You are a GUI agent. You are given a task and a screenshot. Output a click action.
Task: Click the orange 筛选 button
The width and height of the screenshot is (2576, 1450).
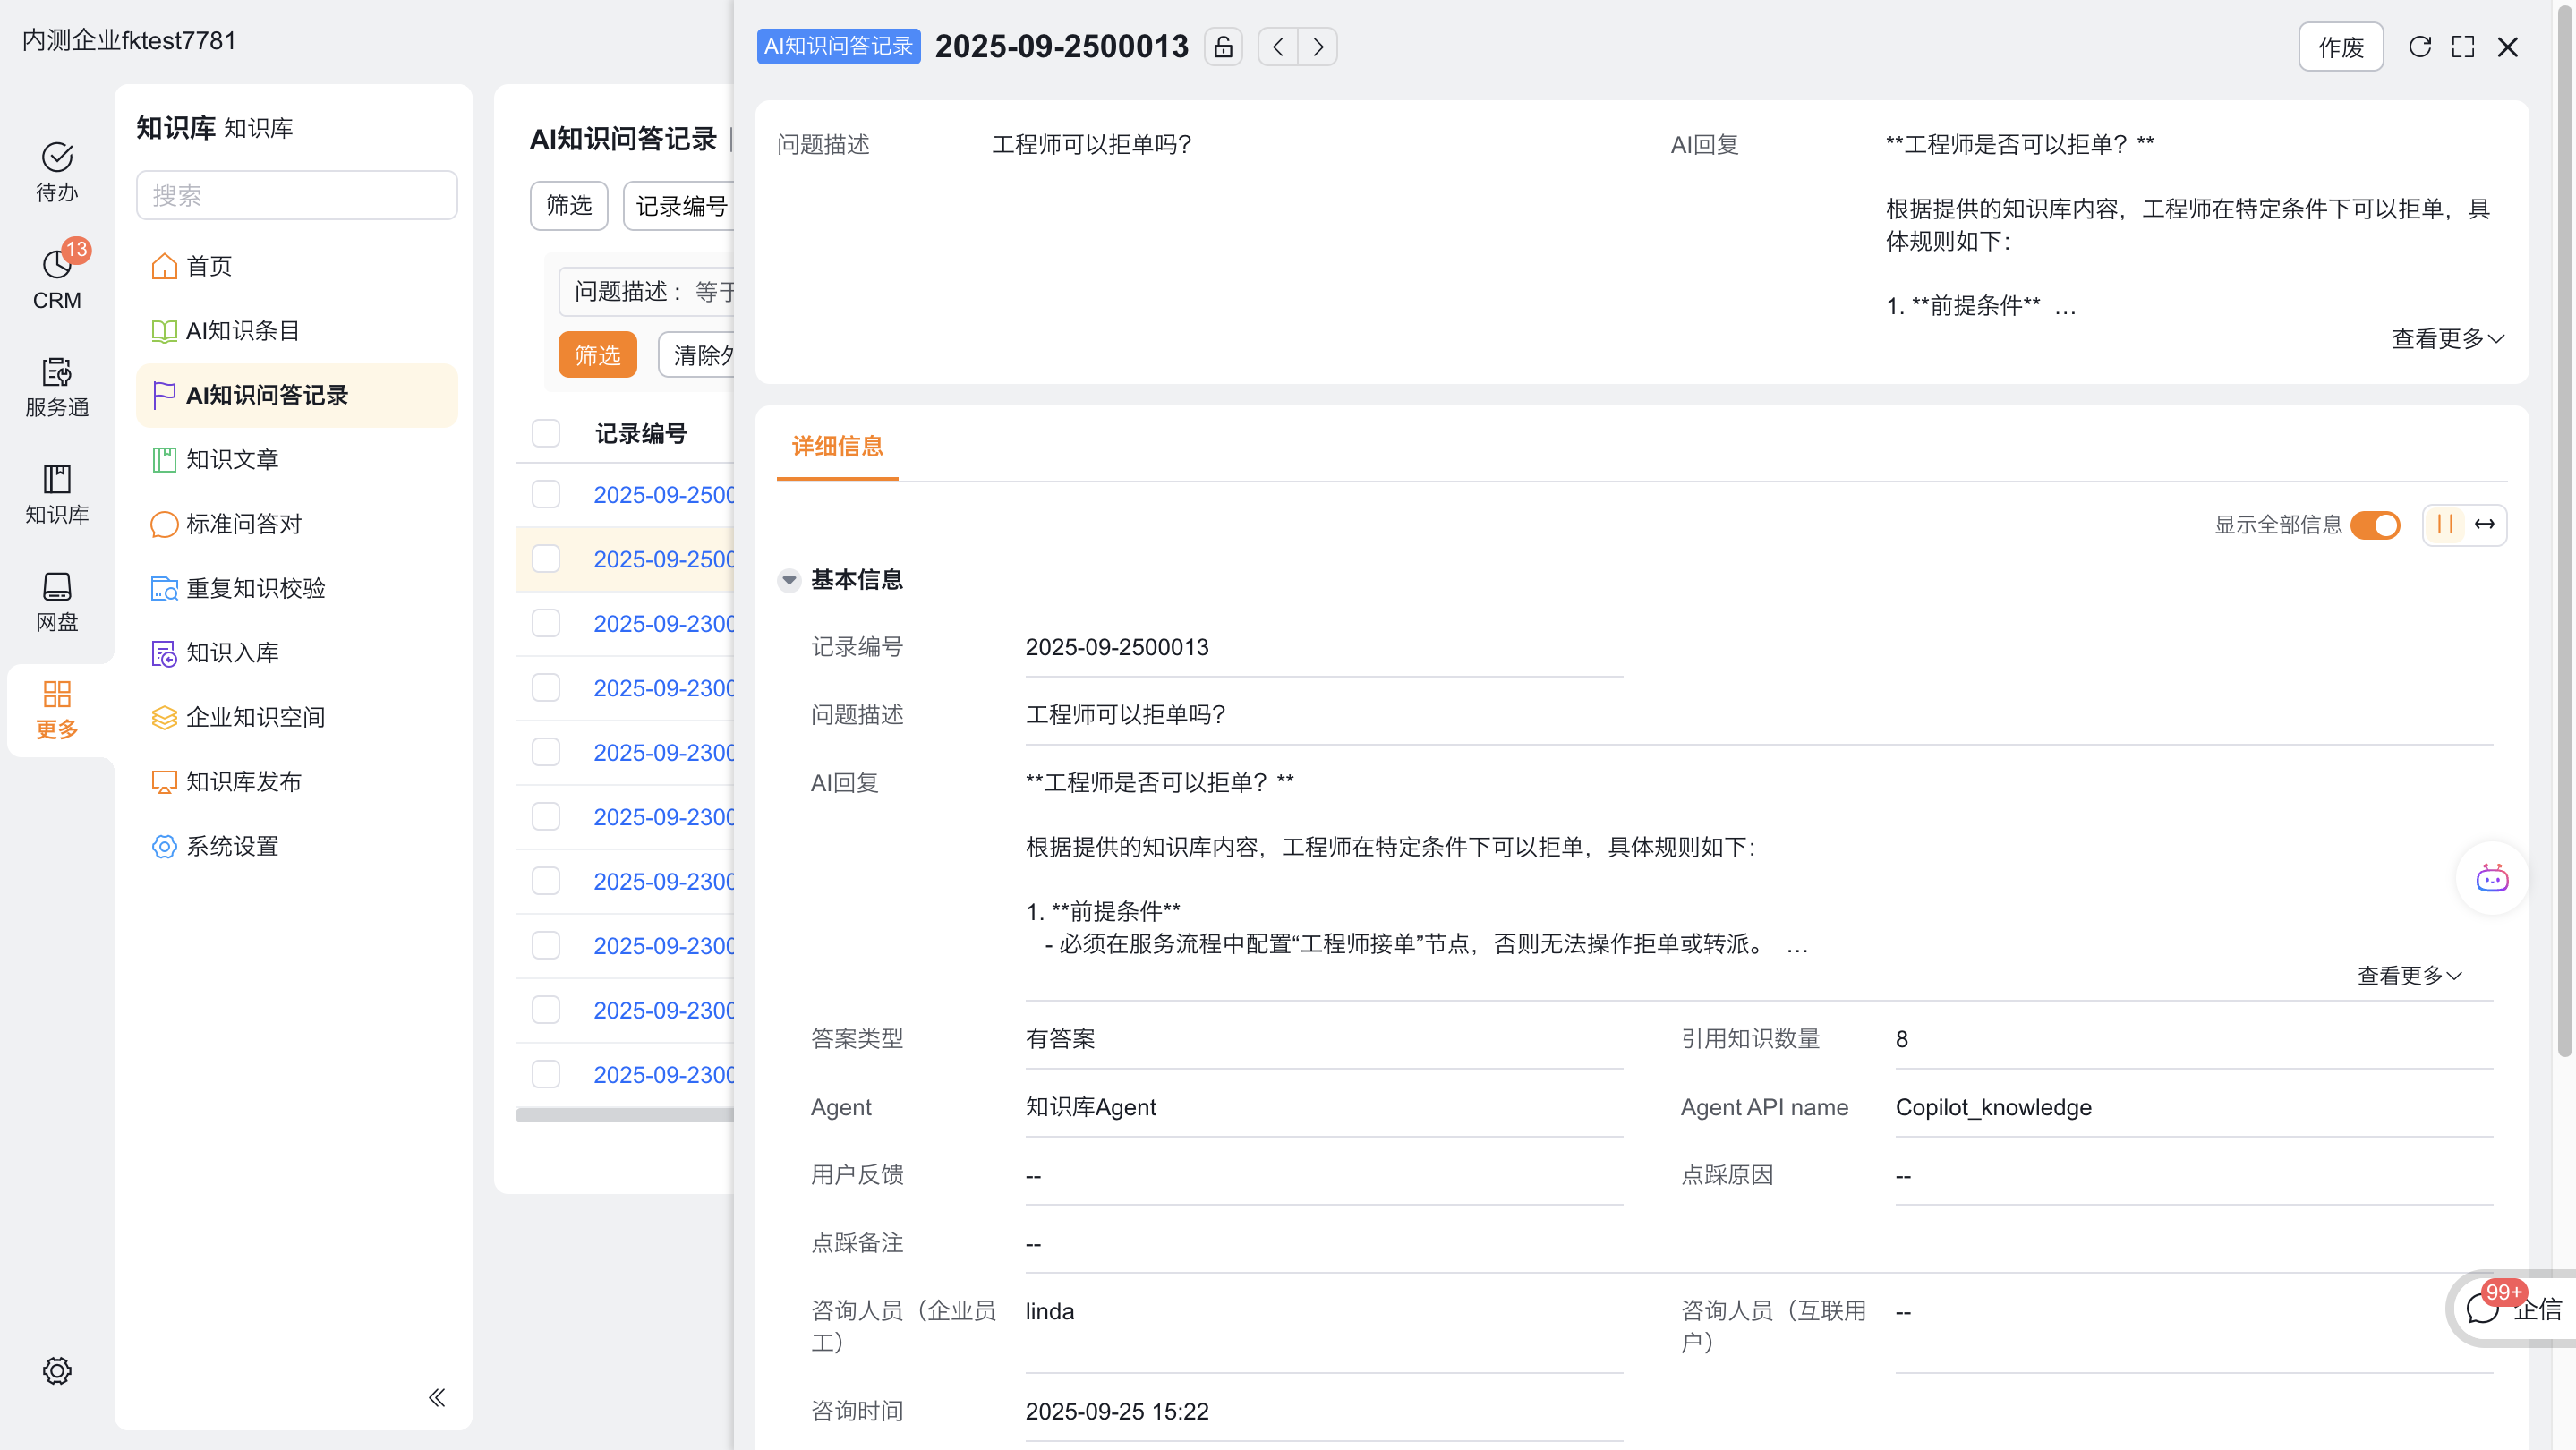(597, 355)
